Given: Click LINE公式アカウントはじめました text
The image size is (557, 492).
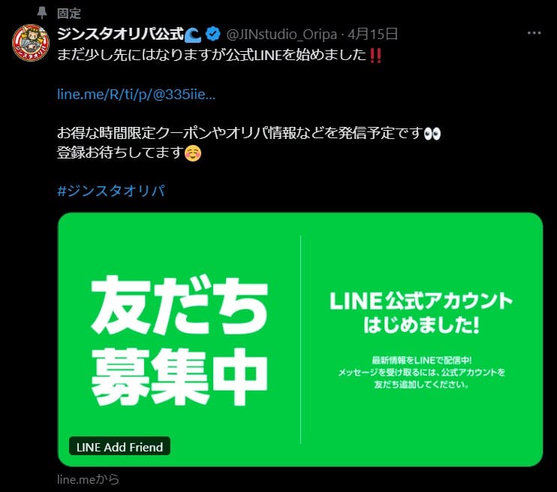Looking at the screenshot, I should (421, 312).
